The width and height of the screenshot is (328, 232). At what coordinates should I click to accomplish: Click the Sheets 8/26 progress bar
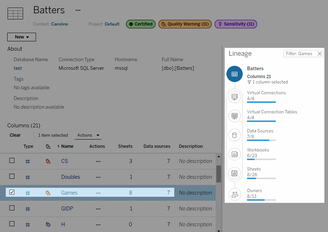coord(261,178)
